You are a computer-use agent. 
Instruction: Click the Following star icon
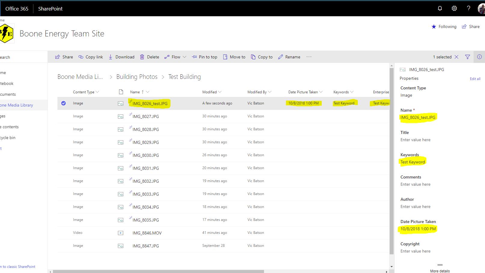point(434,26)
